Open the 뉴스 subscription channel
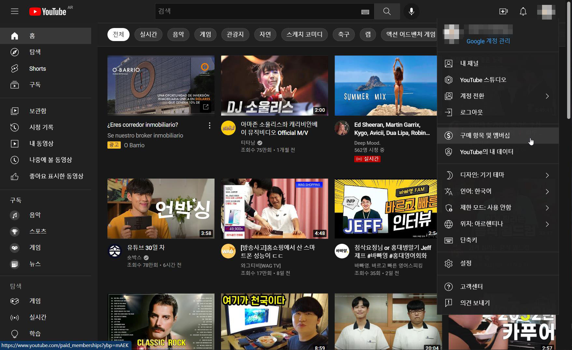Viewport: 572px width, 350px height. [46, 264]
